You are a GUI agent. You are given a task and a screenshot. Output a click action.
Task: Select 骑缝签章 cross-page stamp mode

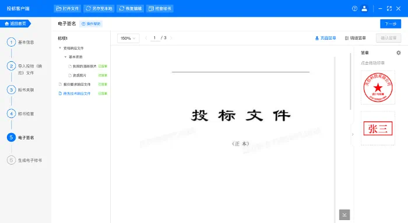(x=356, y=38)
